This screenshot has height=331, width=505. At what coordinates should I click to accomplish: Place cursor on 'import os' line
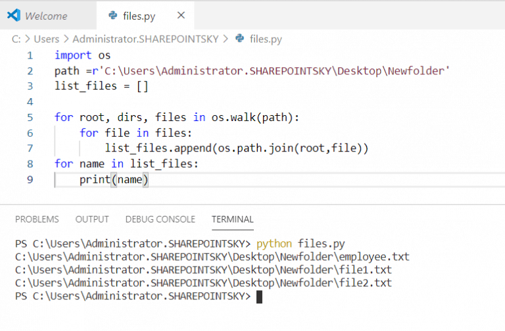[82, 55]
